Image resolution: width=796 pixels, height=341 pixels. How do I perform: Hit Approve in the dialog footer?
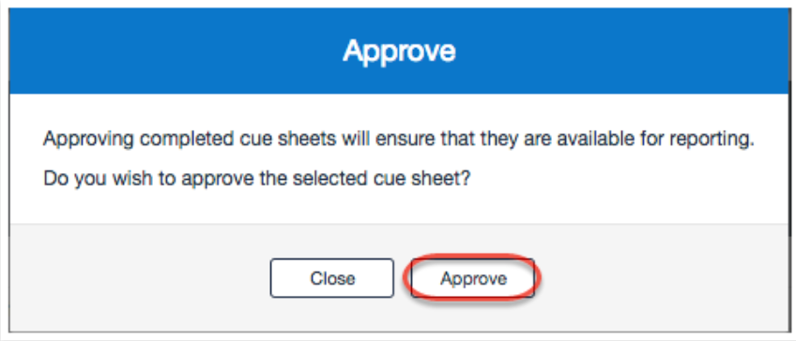point(473,277)
